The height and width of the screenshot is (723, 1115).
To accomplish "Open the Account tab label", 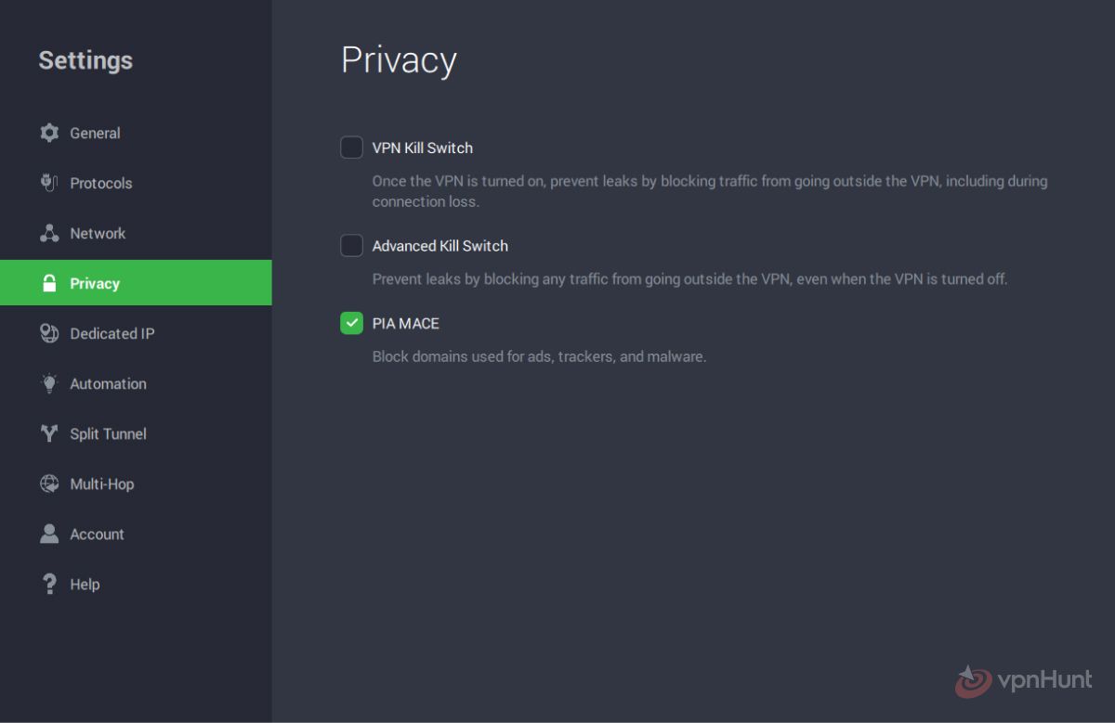I will (x=97, y=534).
